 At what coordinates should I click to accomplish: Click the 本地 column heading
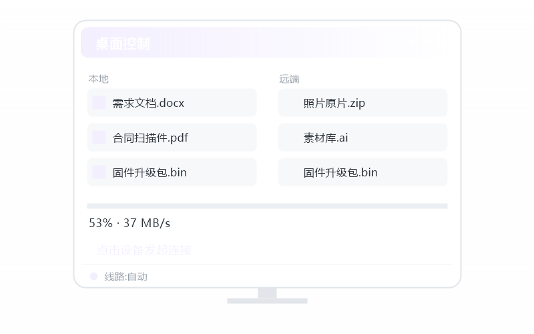pyautogui.click(x=98, y=79)
